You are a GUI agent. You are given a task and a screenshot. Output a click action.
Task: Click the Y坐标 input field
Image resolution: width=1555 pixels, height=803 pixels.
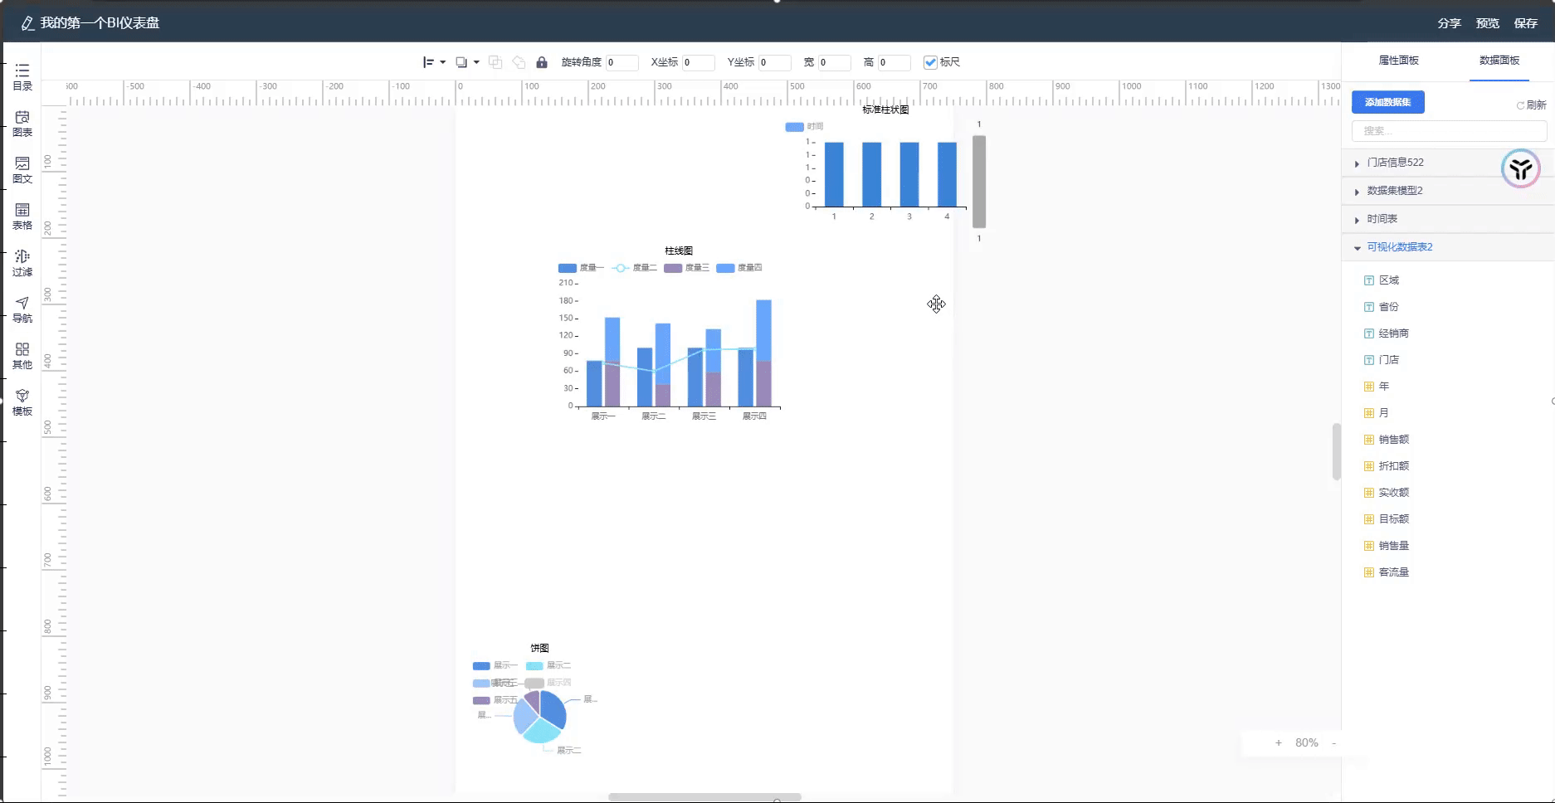(774, 62)
